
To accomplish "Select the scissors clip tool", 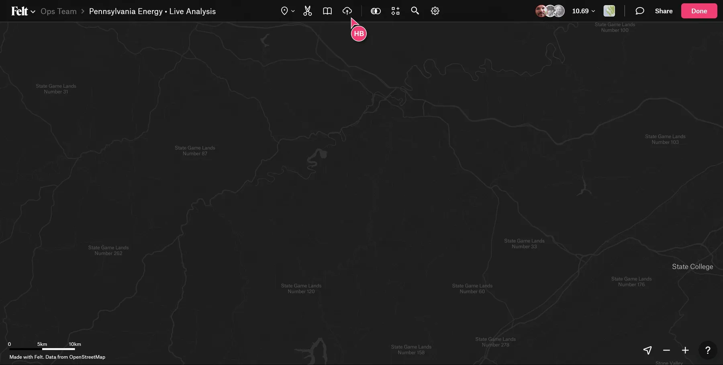I will pos(308,11).
